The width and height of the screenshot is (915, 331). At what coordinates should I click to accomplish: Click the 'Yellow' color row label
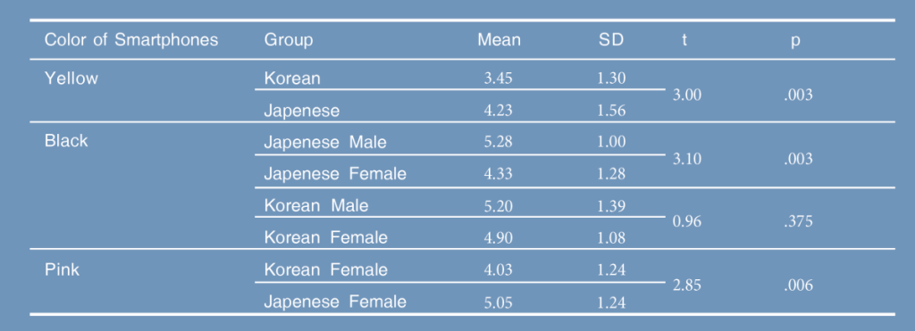coord(71,79)
